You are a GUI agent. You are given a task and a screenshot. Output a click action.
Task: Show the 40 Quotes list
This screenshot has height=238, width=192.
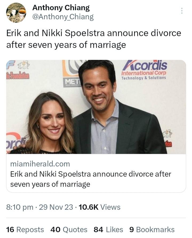coord(69,230)
